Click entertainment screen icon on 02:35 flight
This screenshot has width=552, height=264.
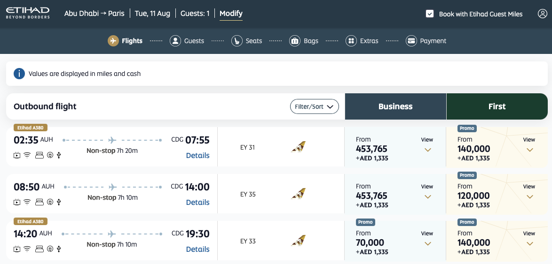click(x=17, y=155)
